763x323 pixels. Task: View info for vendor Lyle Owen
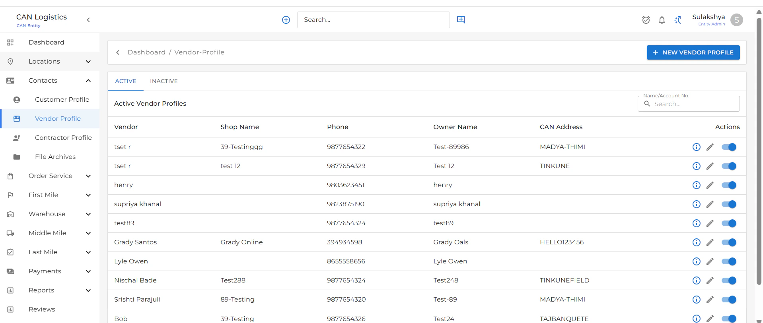697,261
